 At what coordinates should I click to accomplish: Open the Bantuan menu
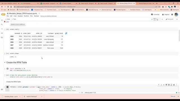pyautogui.click(x=37, y=16)
